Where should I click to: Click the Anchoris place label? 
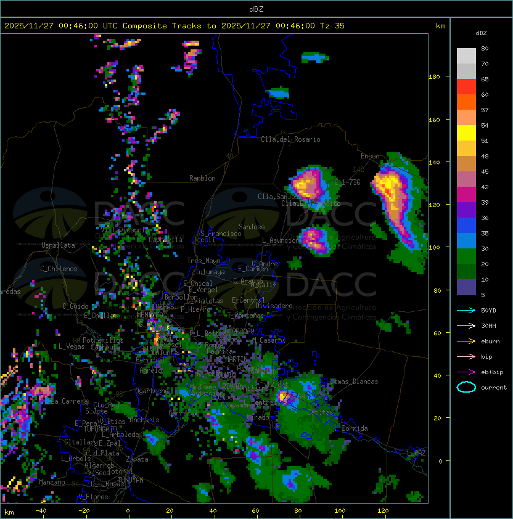pyautogui.click(x=144, y=420)
